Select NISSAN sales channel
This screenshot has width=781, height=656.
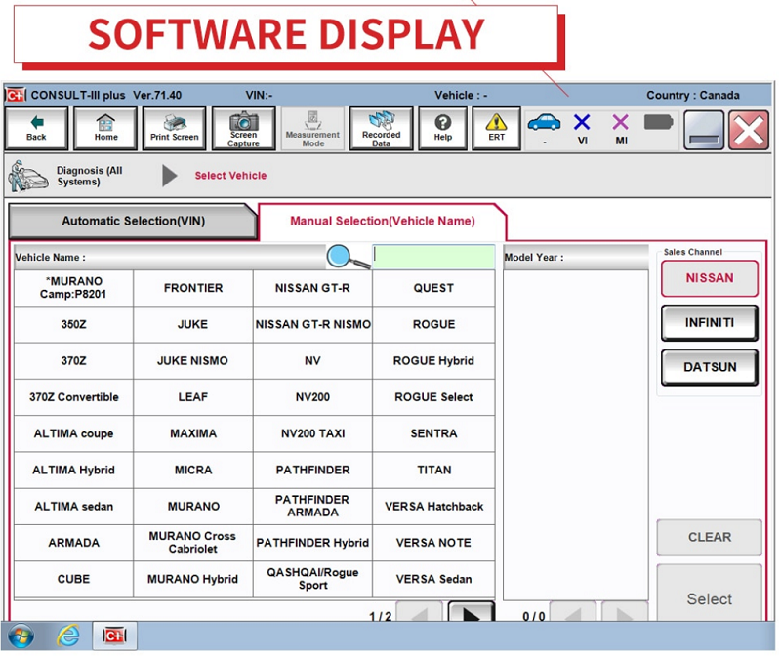pos(710,278)
